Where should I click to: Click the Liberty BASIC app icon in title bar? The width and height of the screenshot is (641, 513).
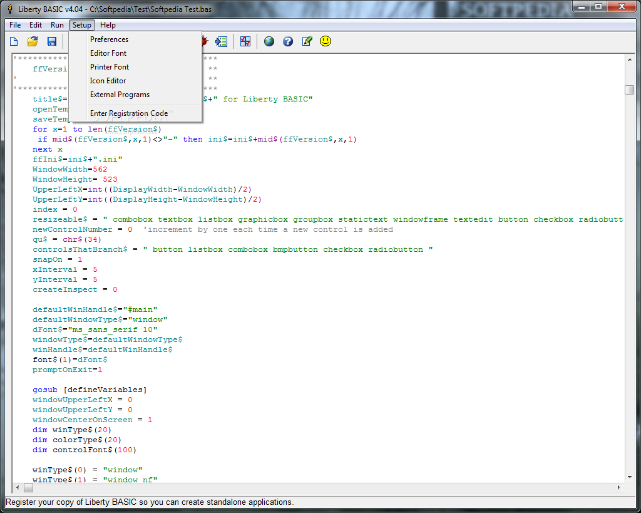click(10, 9)
